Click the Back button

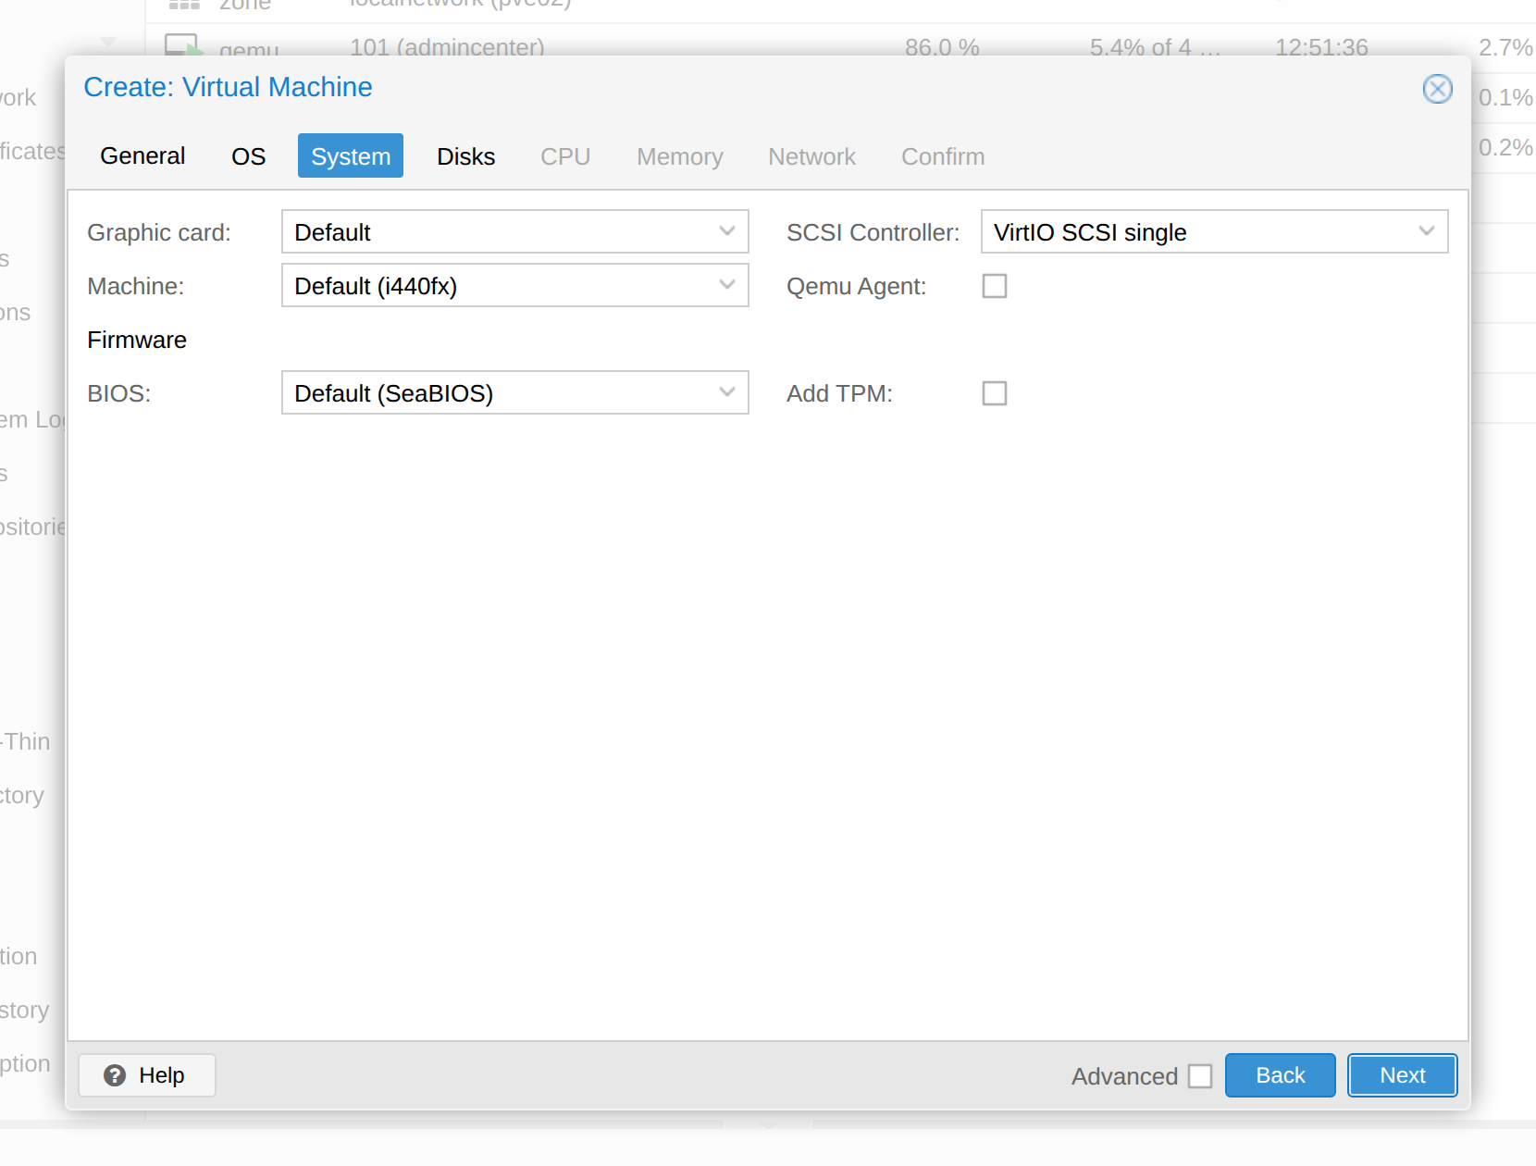click(x=1280, y=1075)
